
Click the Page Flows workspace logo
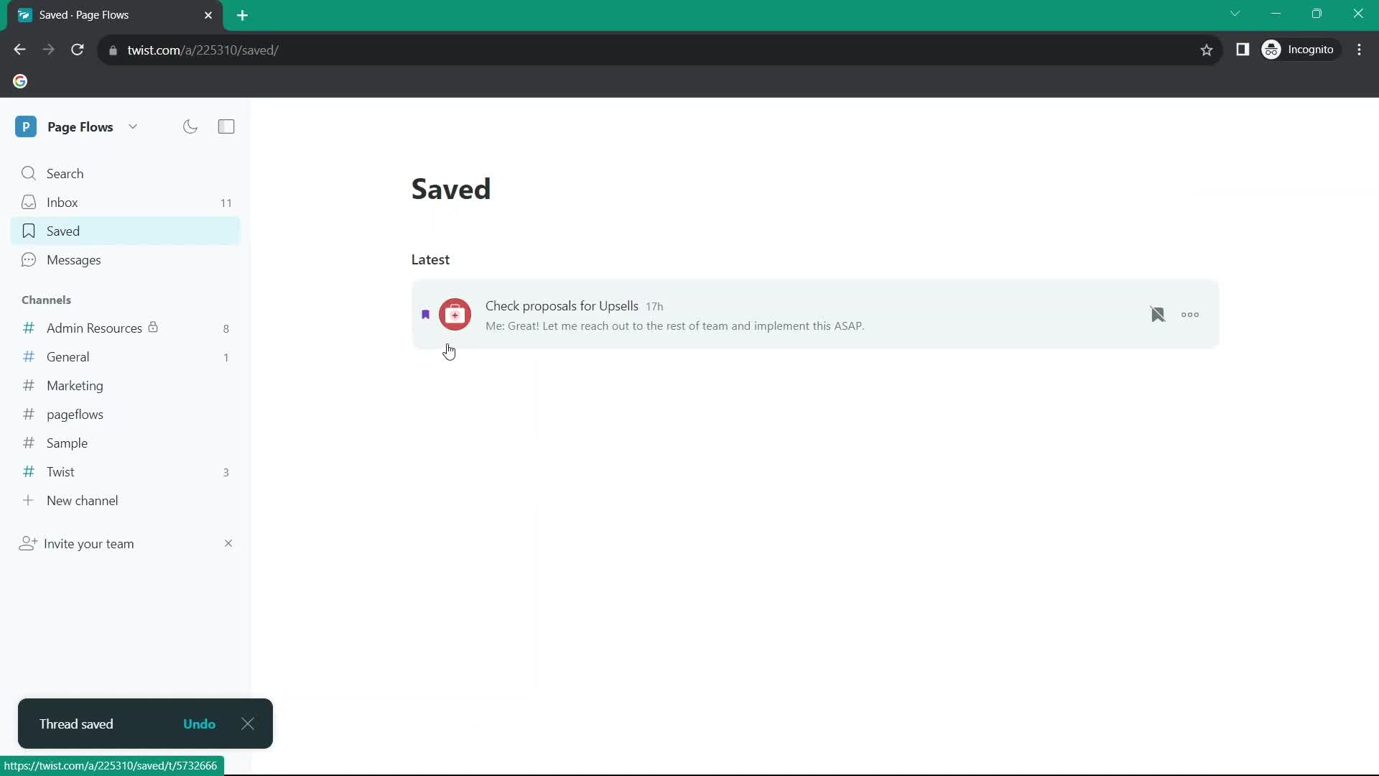coord(26,126)
